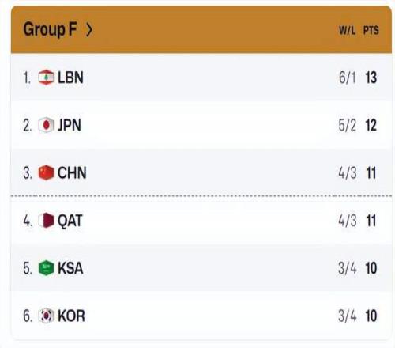395x348 pixels.
Task: Expand Group F with the chevron arrow
Action: point(89,29)
